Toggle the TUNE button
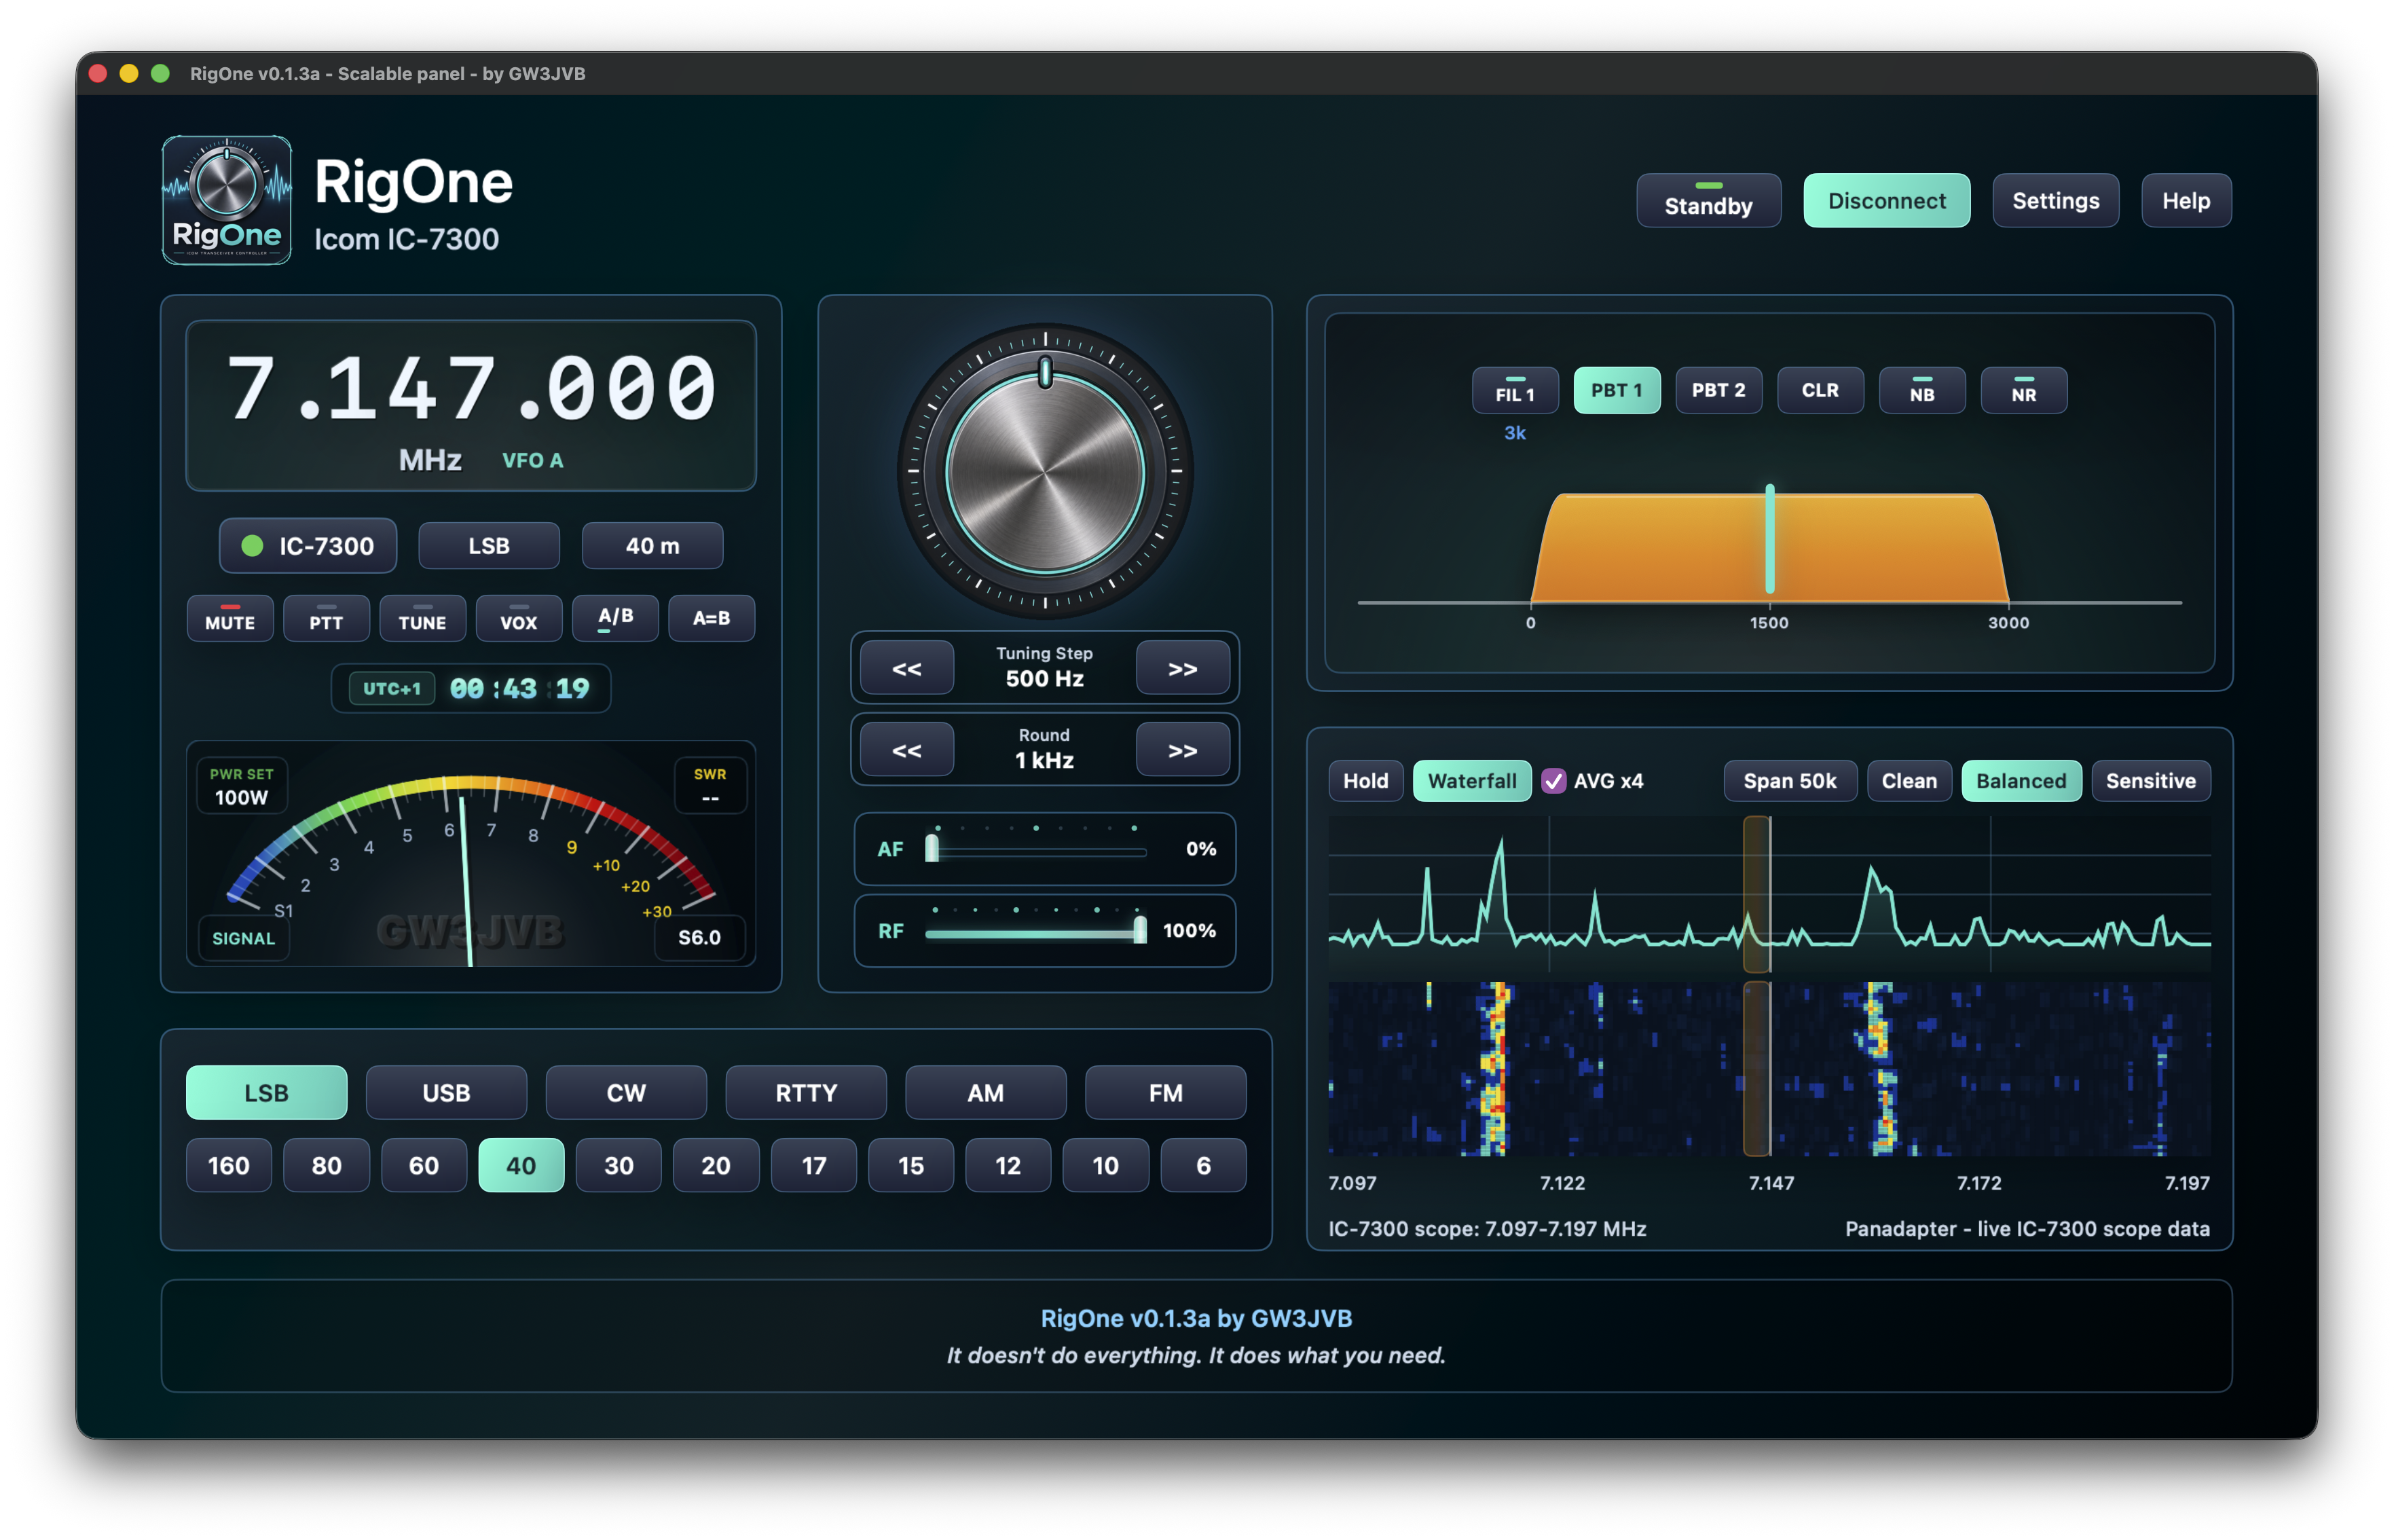This screenshot has width=2394, height=1540. pos(422,618)
